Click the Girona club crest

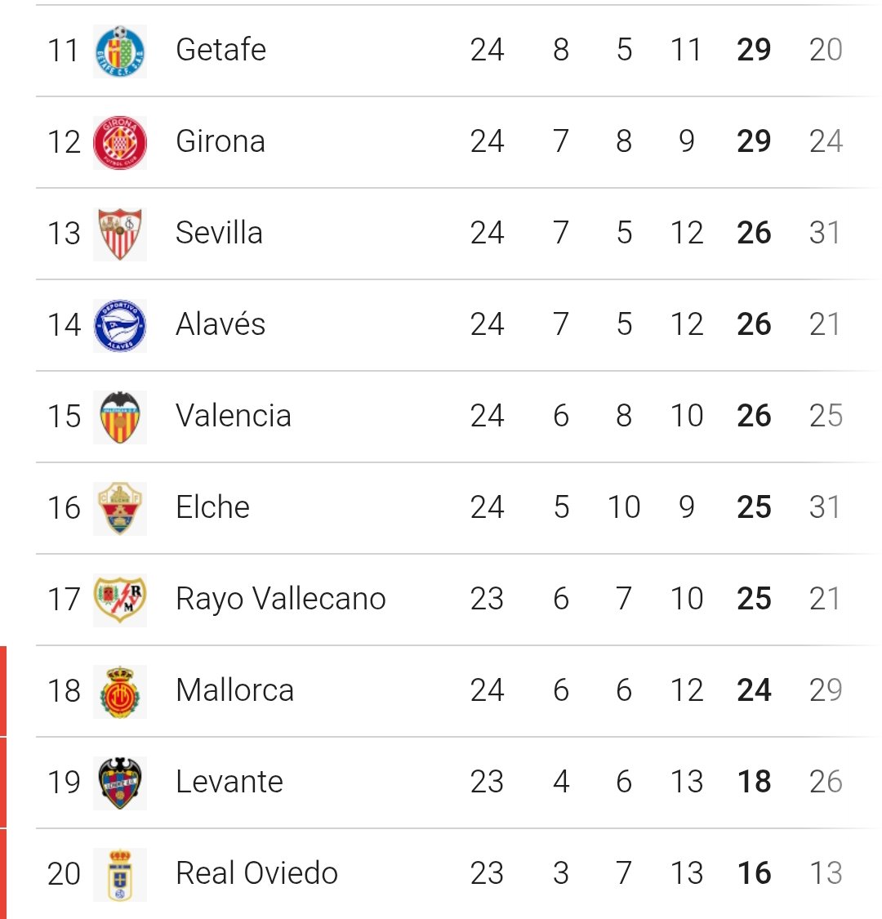[x=120, y=142]
